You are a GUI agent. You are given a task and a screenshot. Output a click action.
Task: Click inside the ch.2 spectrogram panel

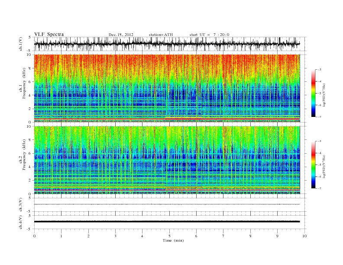(x=167, y=160)
